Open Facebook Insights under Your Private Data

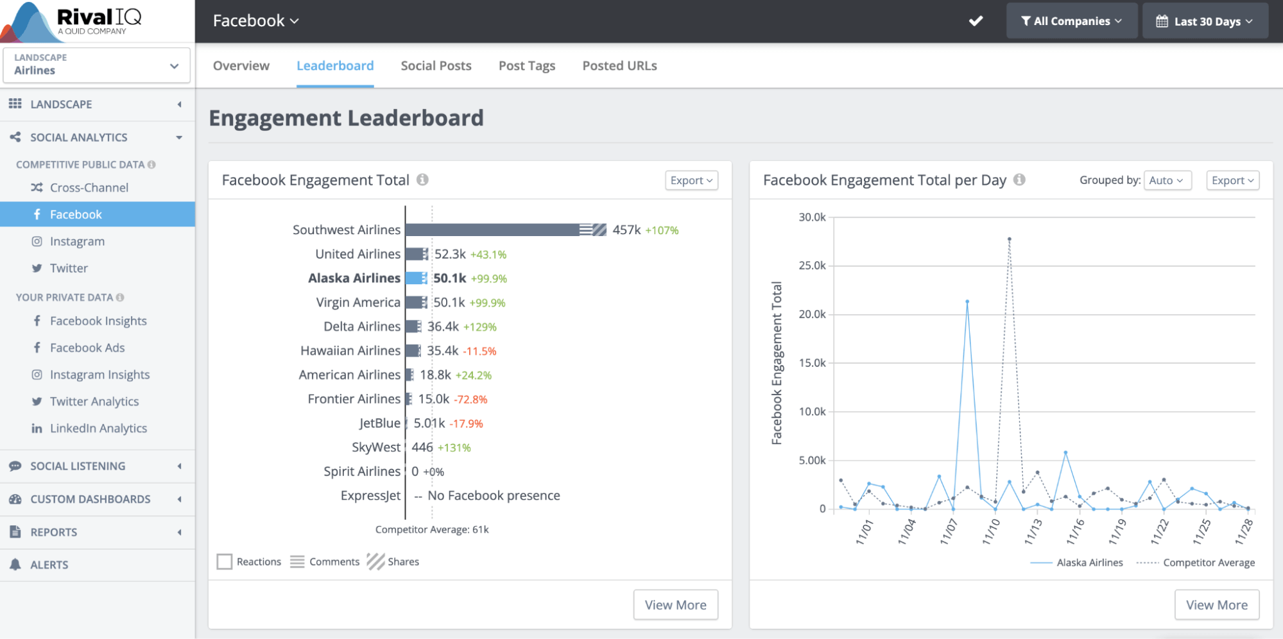coord(98,321)
